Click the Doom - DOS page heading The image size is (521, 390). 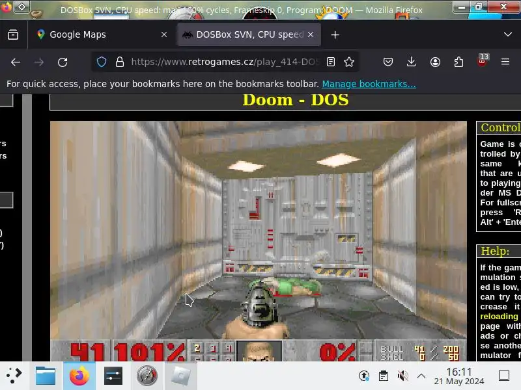click(296, 100)
